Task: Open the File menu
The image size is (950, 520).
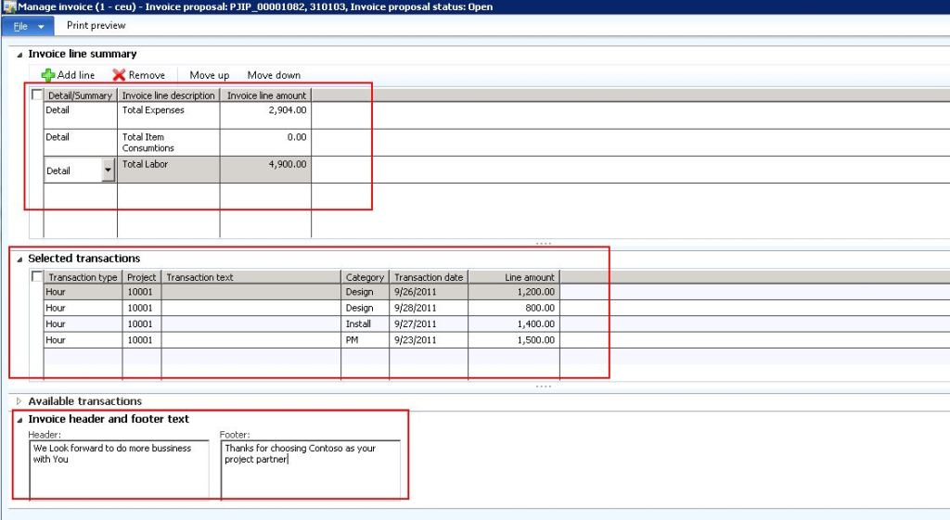Action: (x=27, y=26)
